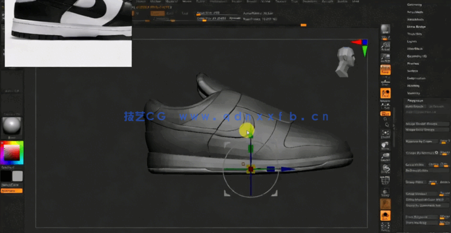Select the black secondary color swatch

(x=6, y=176)
